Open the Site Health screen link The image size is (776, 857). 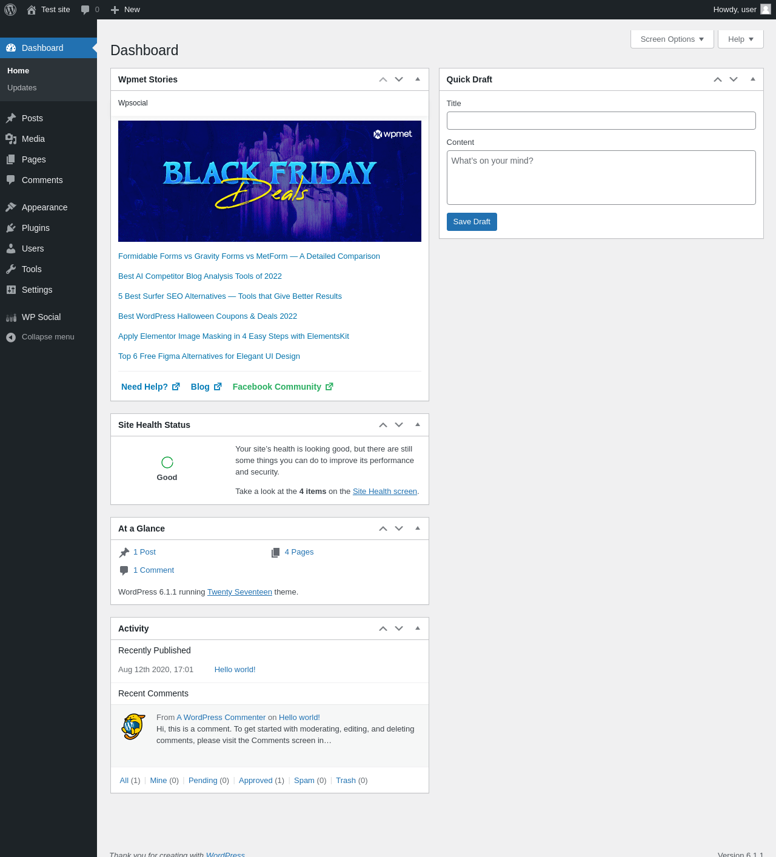point(385,492)
